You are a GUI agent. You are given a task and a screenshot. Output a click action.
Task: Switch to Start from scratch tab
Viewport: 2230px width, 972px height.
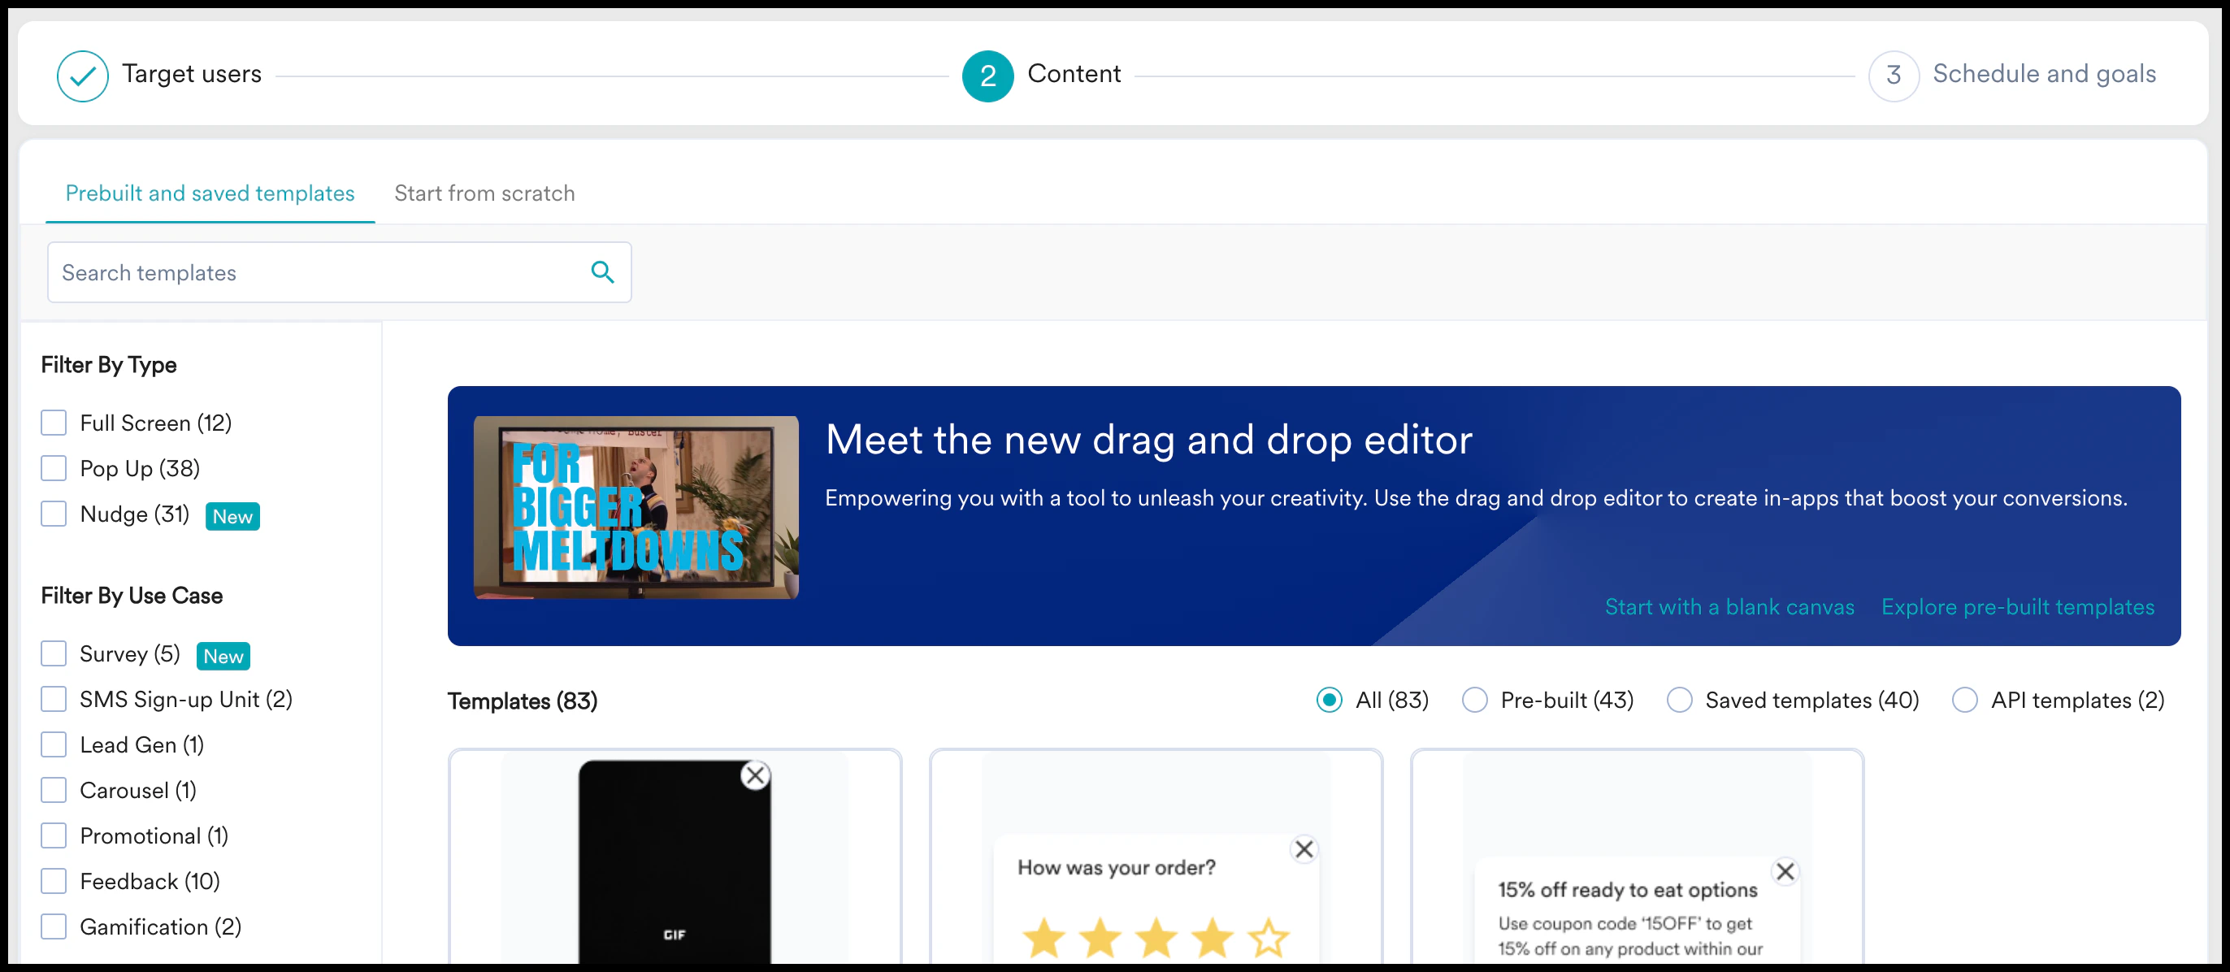coord(484,193)
